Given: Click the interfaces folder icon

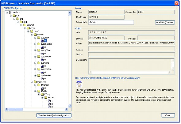Looking at the screenshot, I should click(35, 82).
